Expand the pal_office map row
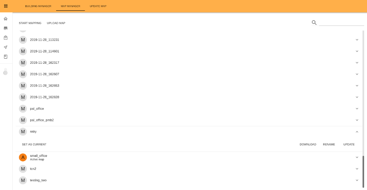Viewport: 367px width, 190px height. point(357,109)
